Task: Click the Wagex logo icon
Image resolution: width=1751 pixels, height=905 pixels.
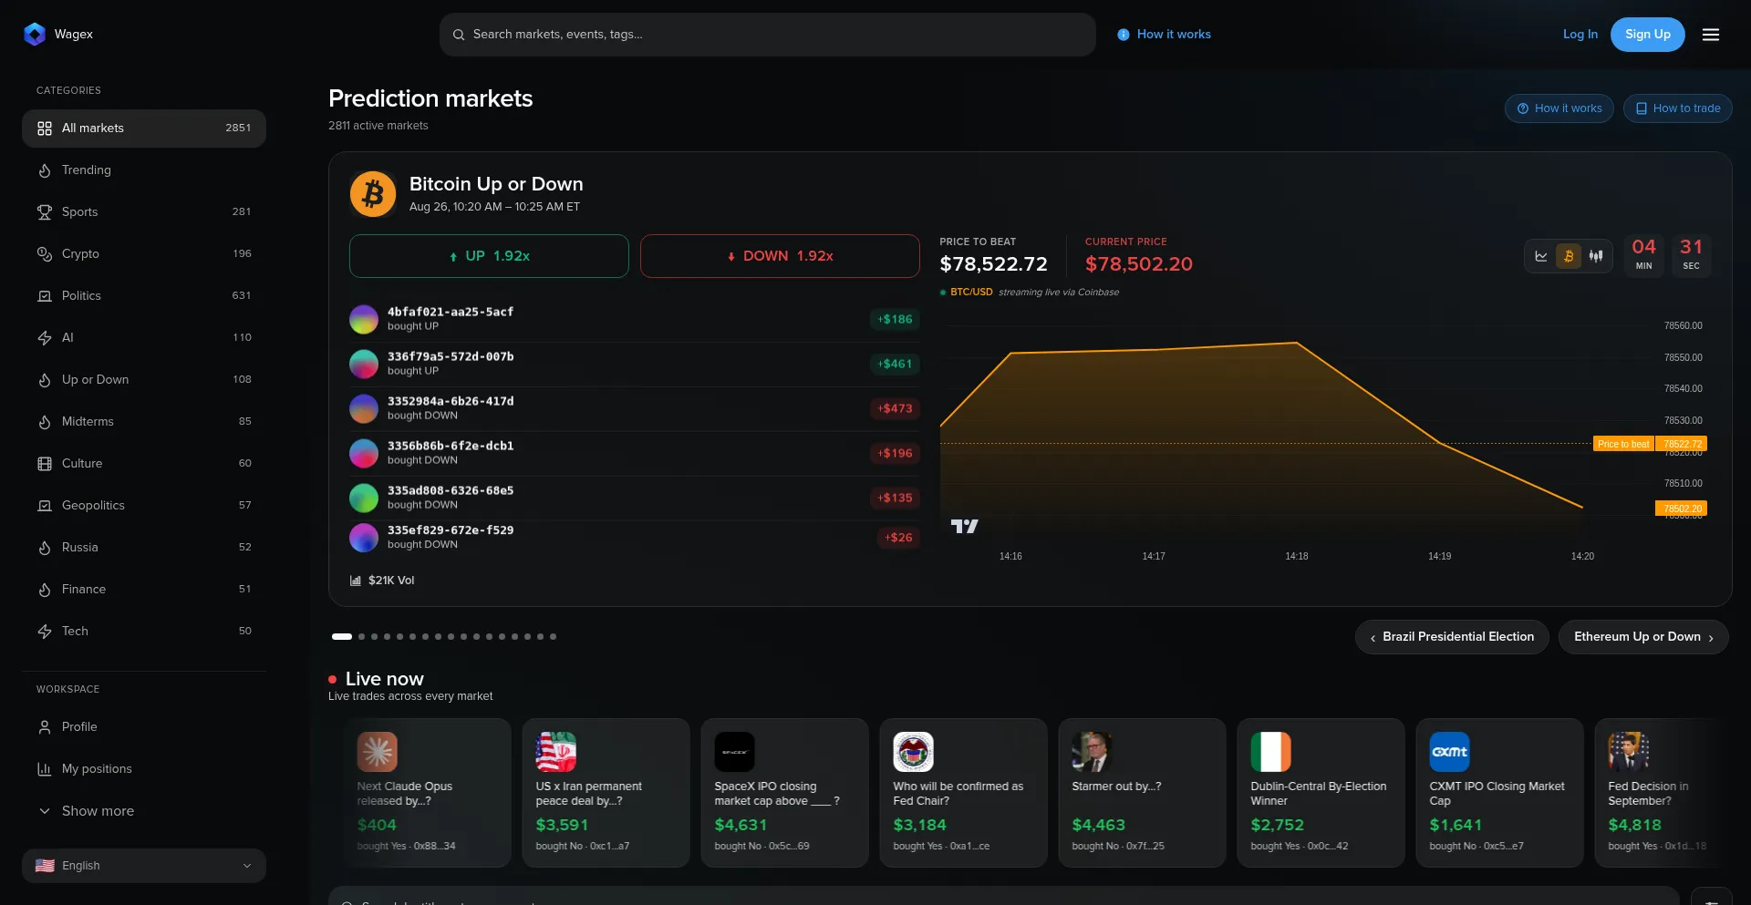Action: coord(35,34)
